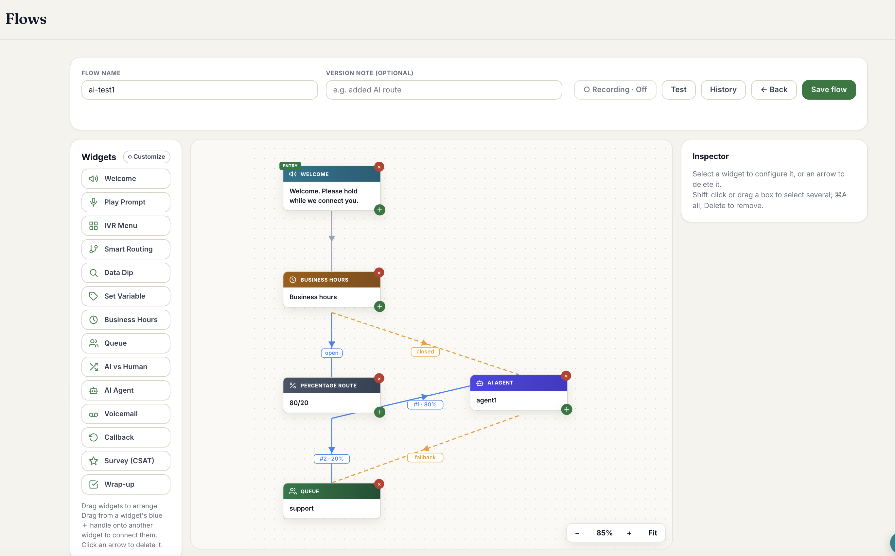Viewport: 895px width, 556px height.
Task: Click the '80/20' text in Percentage Route
Action: 299,403
